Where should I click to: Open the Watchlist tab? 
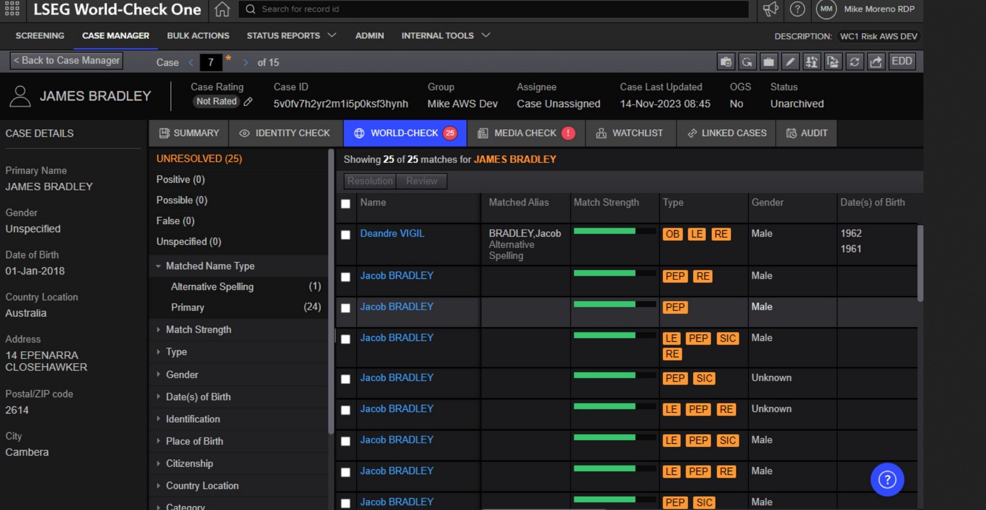[x=630, y=133]
